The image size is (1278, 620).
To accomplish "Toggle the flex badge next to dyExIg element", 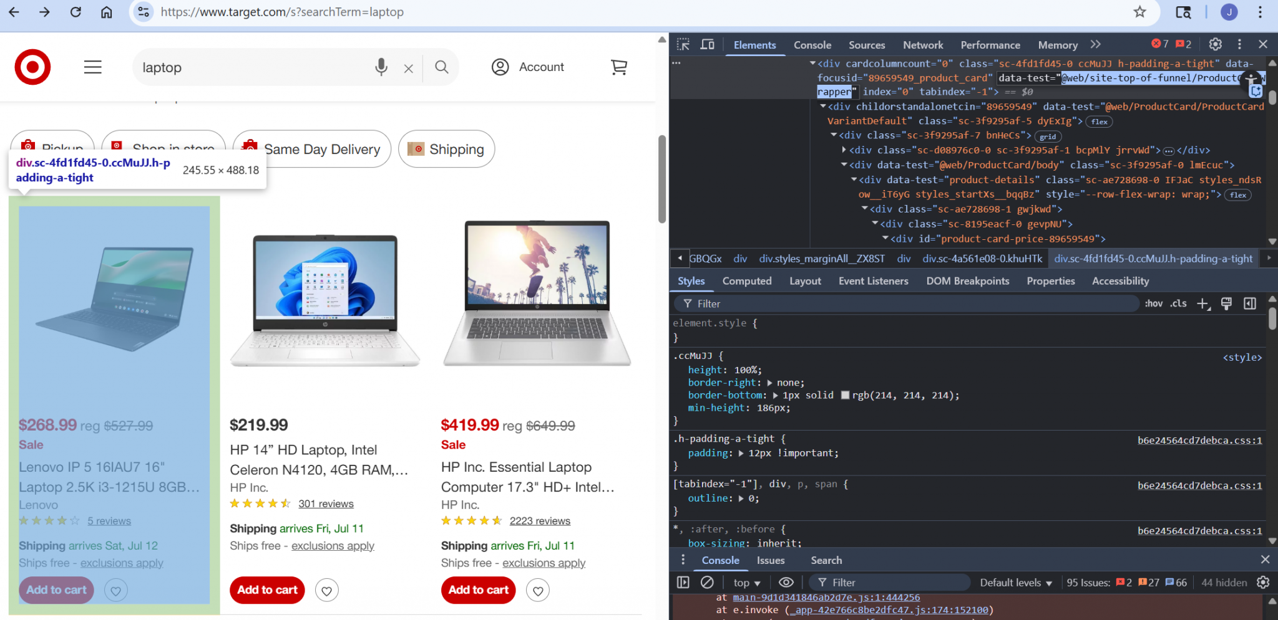I will (1100, 122).
